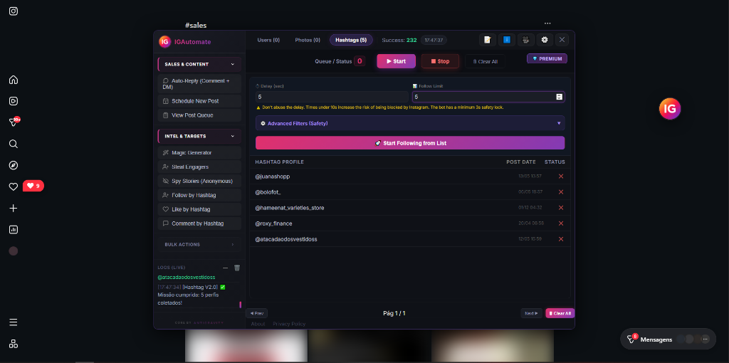729x363 pixels.
Task: Open Comment by Hashtag
Action: tap(199, 223)
